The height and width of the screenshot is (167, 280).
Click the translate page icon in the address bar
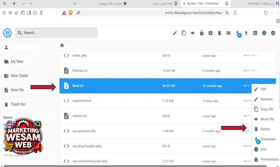click(x=78, y=13)
